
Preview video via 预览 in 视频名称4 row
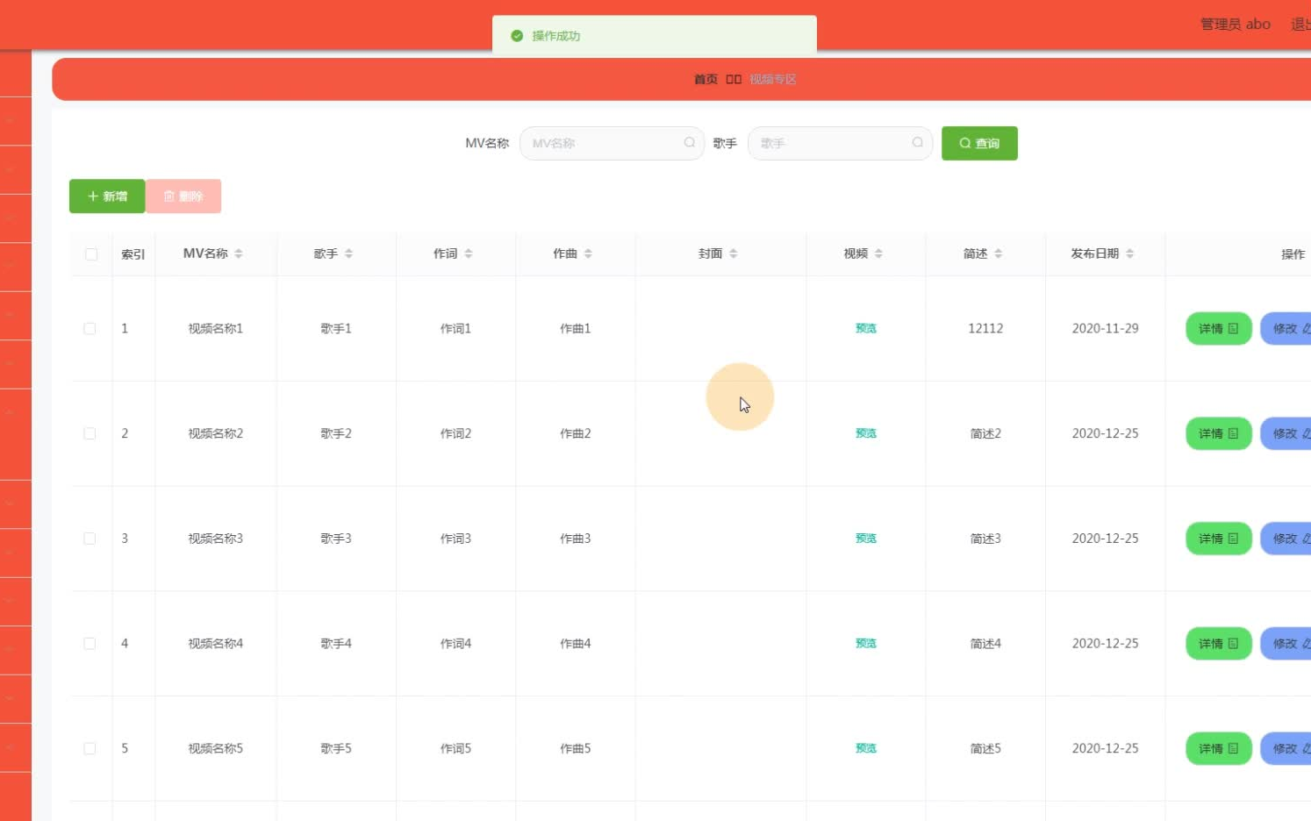[866, 644]
